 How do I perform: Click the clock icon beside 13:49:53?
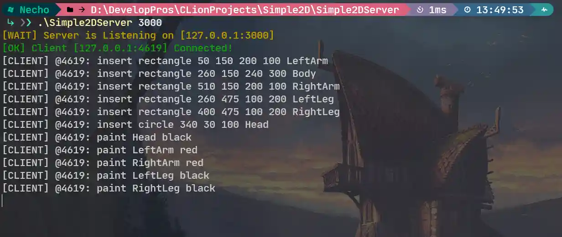468,10
